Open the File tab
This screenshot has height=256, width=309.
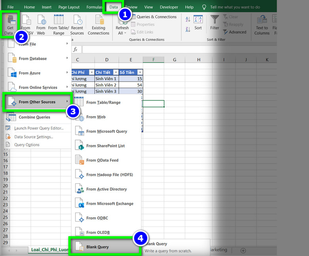(10, 7)
